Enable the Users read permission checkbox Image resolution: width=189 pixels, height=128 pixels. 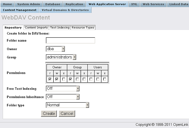click(x=91, y=79)
